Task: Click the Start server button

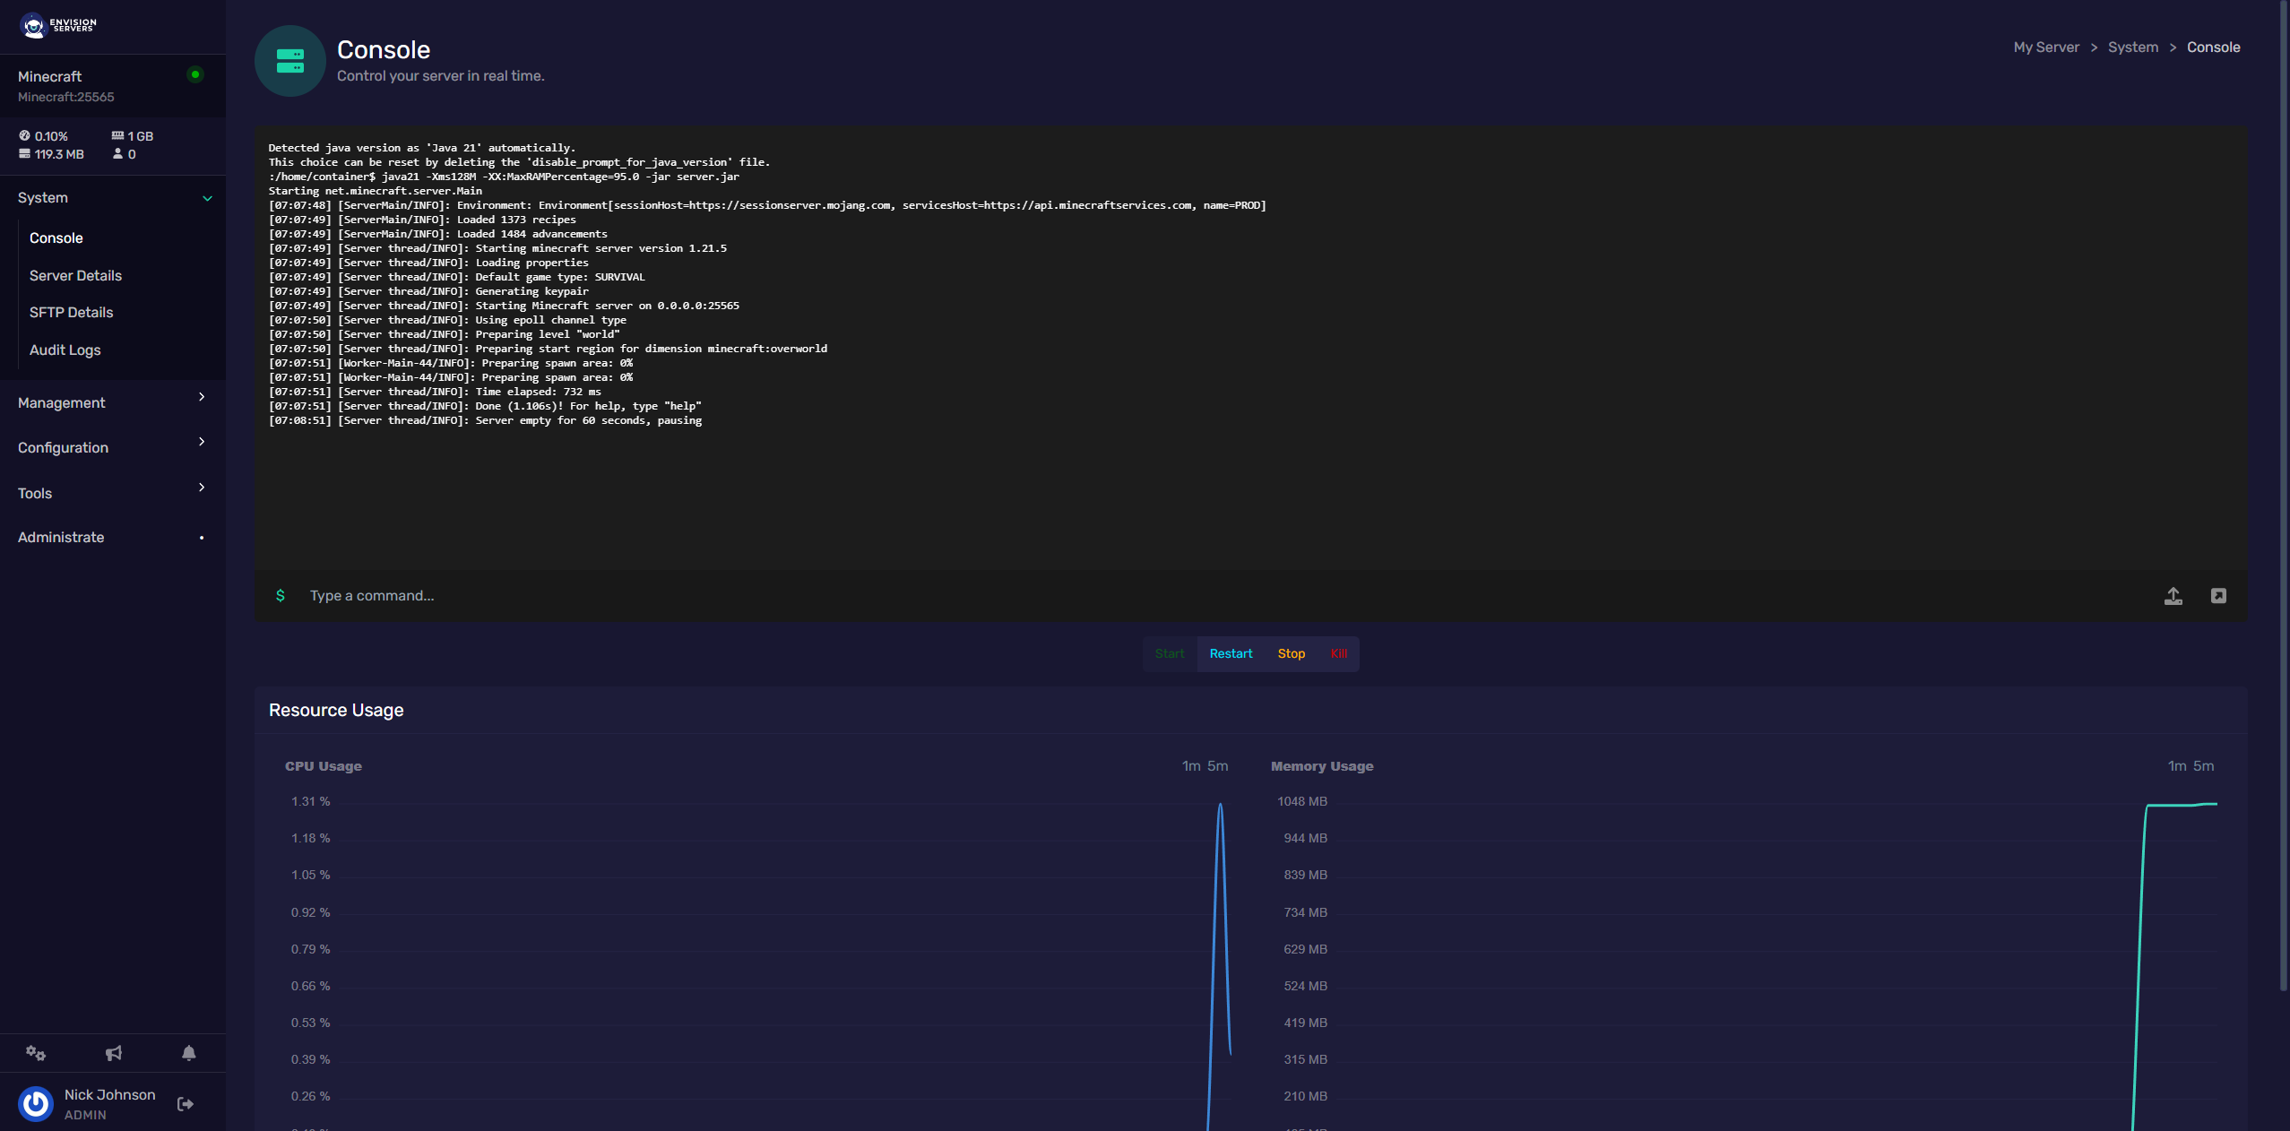Action: tap(1170, 653)
